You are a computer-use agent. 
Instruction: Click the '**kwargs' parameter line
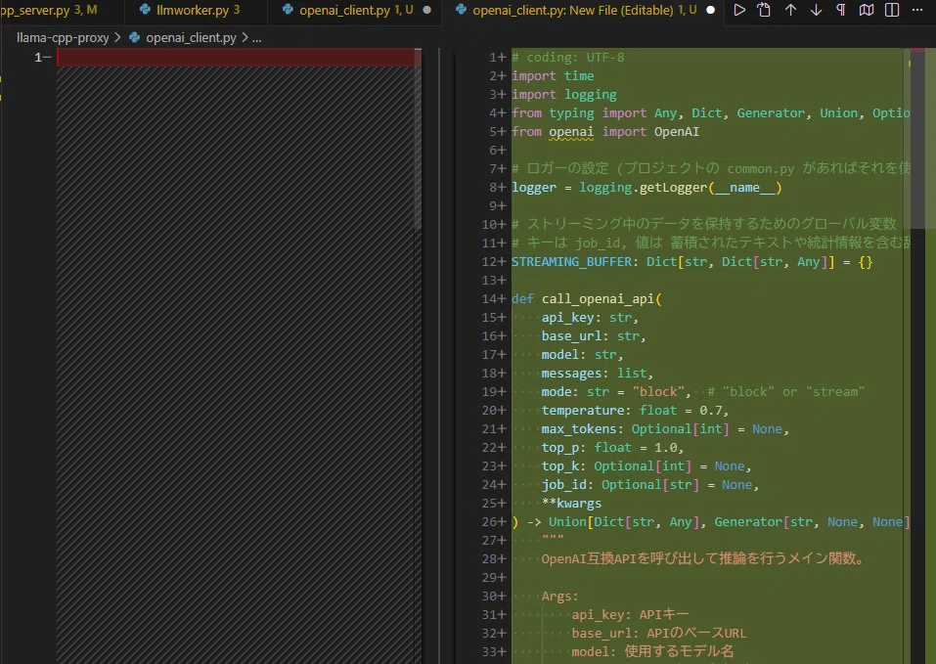[571, 503]
